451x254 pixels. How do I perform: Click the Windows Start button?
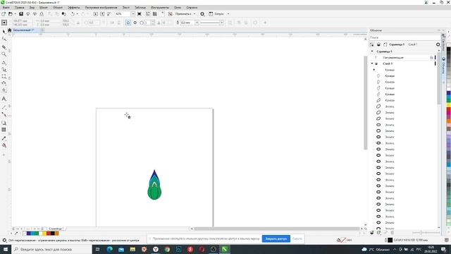(x=6, y=249)
